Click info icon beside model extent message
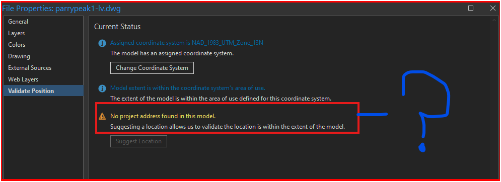This screenshot has width=501, height=182. tap(102, 88)
